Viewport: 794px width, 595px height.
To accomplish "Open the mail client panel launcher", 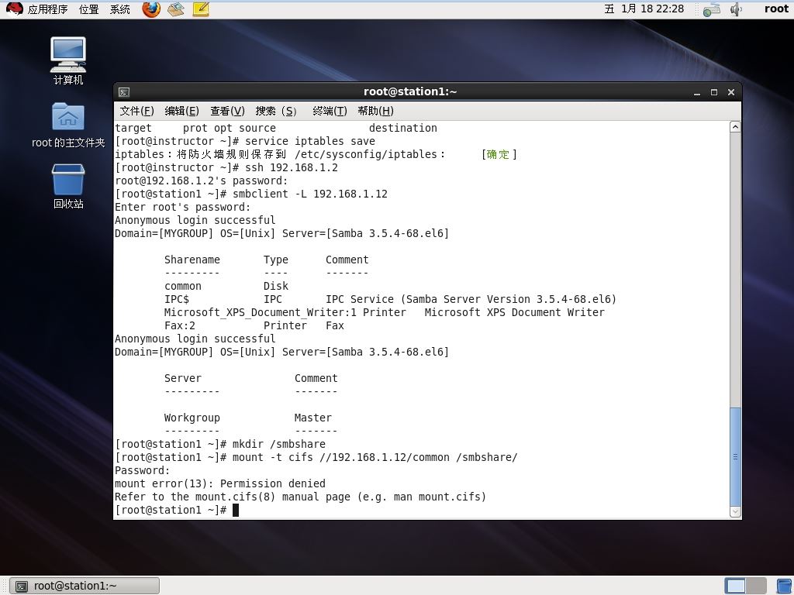I will click(x=176, y=9).
